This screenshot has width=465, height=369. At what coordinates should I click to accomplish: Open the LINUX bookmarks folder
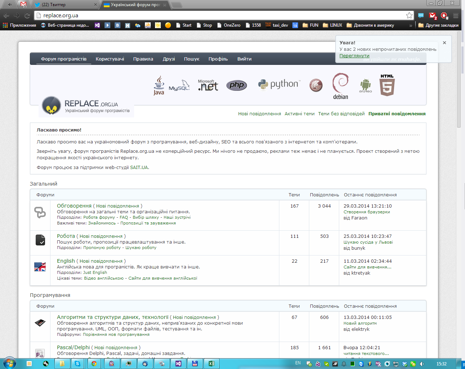[x=332, y=25]
